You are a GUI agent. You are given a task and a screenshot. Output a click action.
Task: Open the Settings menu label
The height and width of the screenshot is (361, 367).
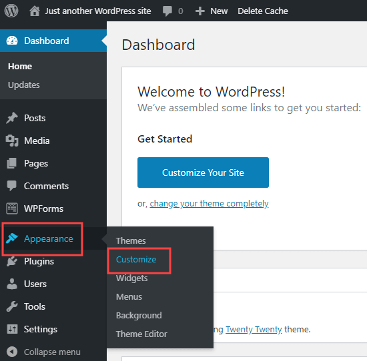pos(41,330)
